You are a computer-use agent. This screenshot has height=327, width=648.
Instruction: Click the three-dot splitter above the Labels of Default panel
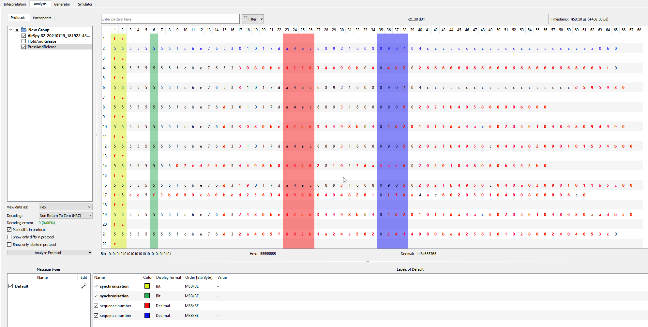tap(368, 262)
